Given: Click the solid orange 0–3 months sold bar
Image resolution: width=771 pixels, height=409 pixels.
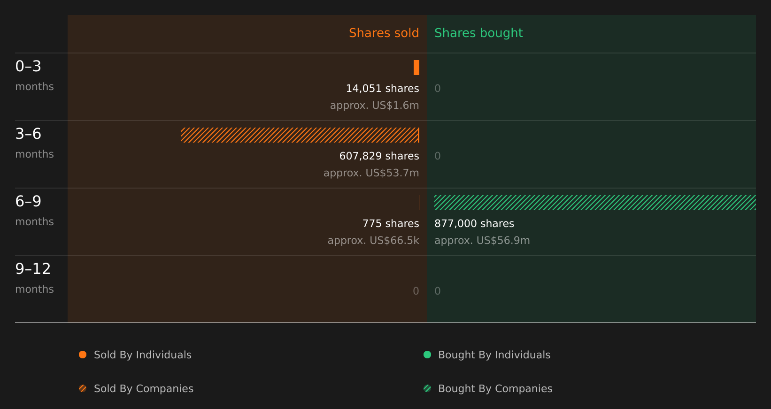Looking at the screenshot, I should click(x=416, y=68).
